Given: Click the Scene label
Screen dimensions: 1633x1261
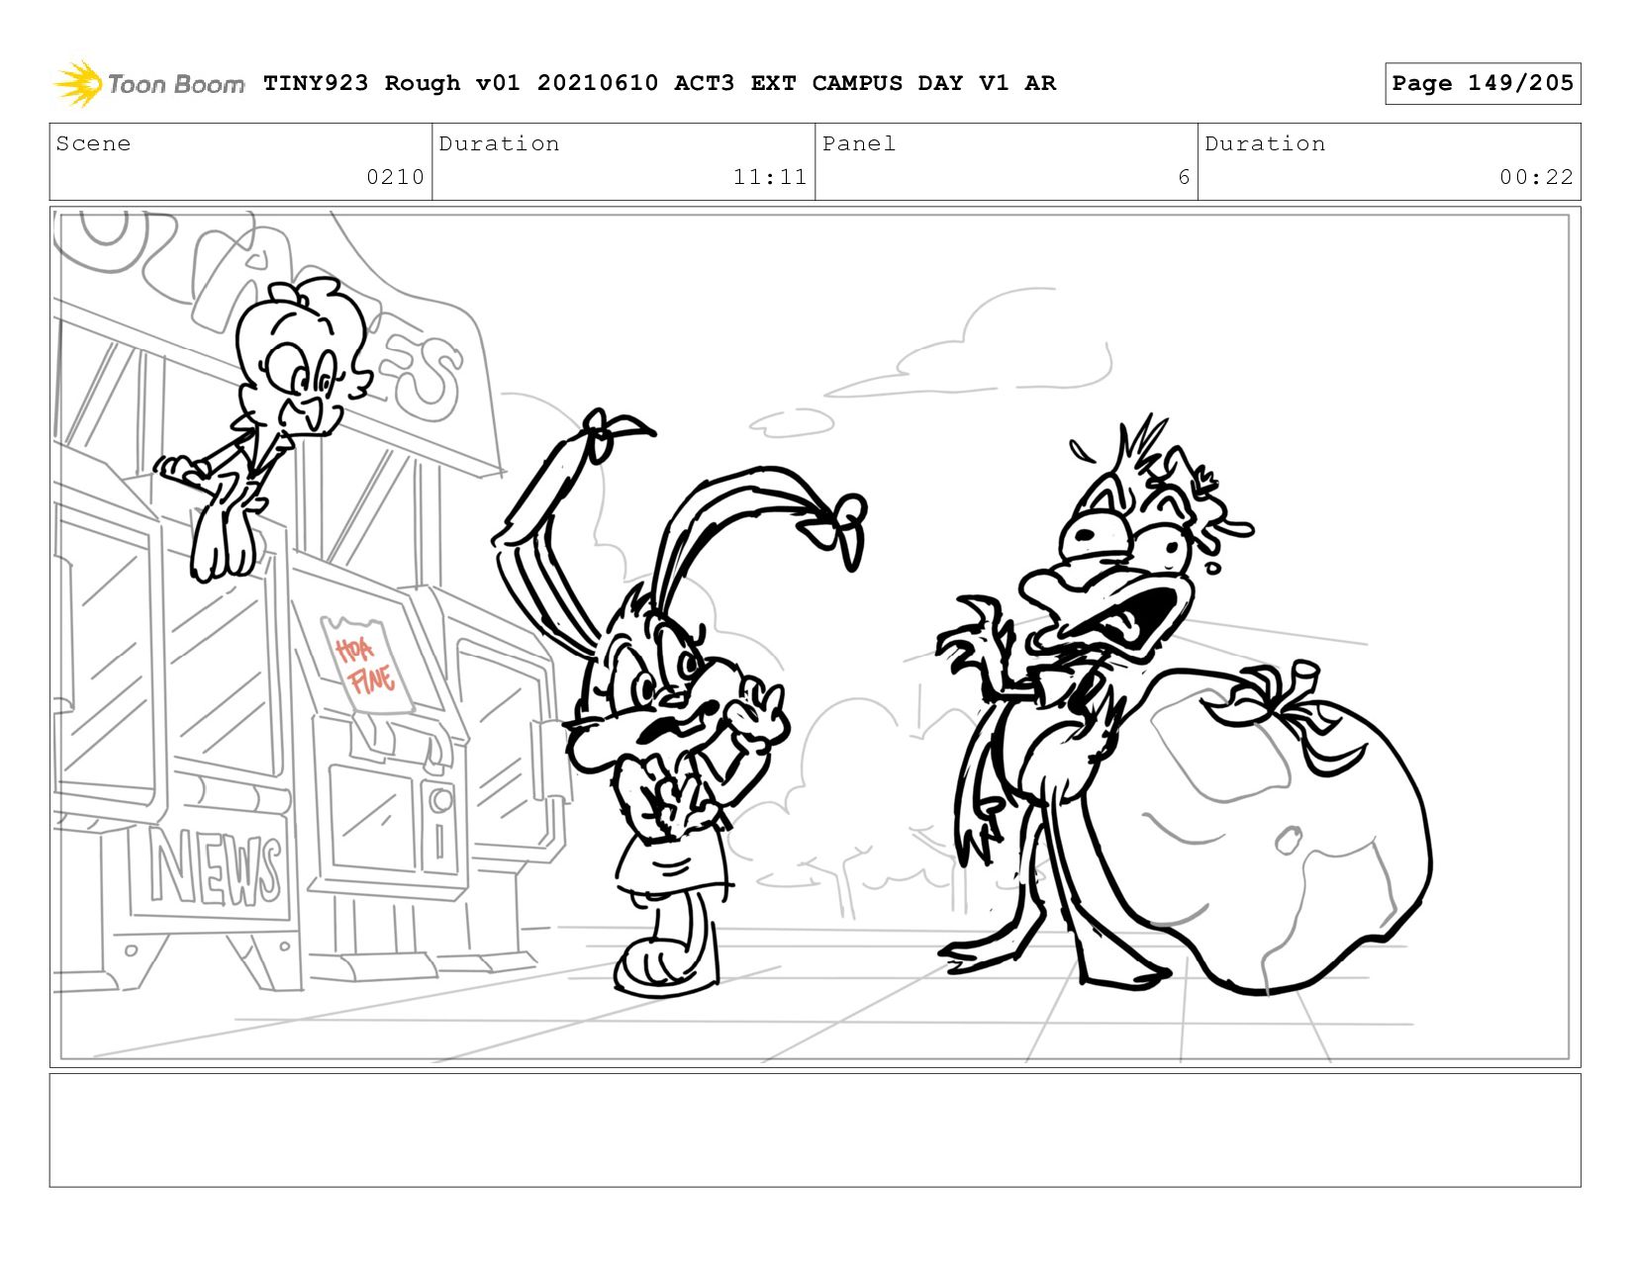Looking at the screenshot, I should 93,143.
